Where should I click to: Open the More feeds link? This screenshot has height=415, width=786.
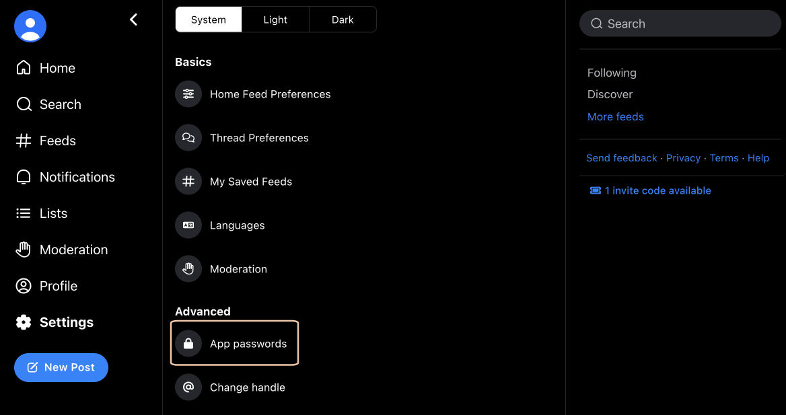[616, 117]
